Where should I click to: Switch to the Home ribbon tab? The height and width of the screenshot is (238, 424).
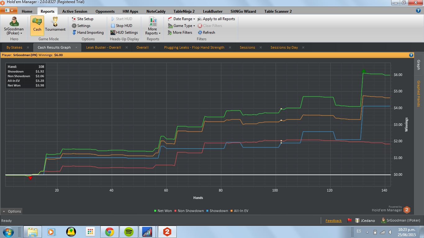(27, 11)
